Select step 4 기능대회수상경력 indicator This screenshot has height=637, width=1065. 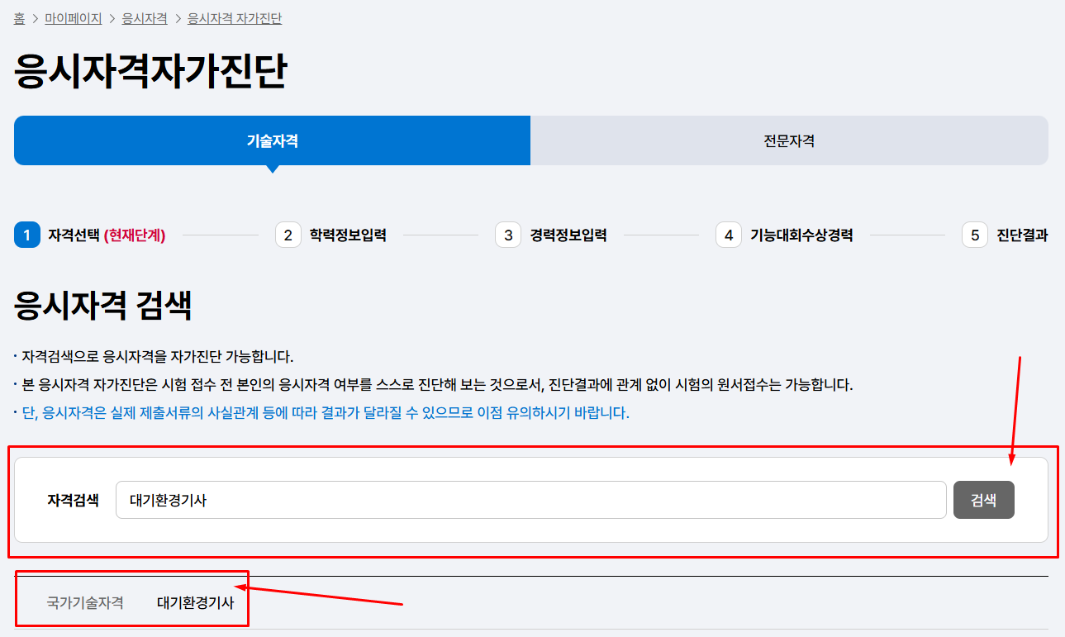tap(801, 235)
